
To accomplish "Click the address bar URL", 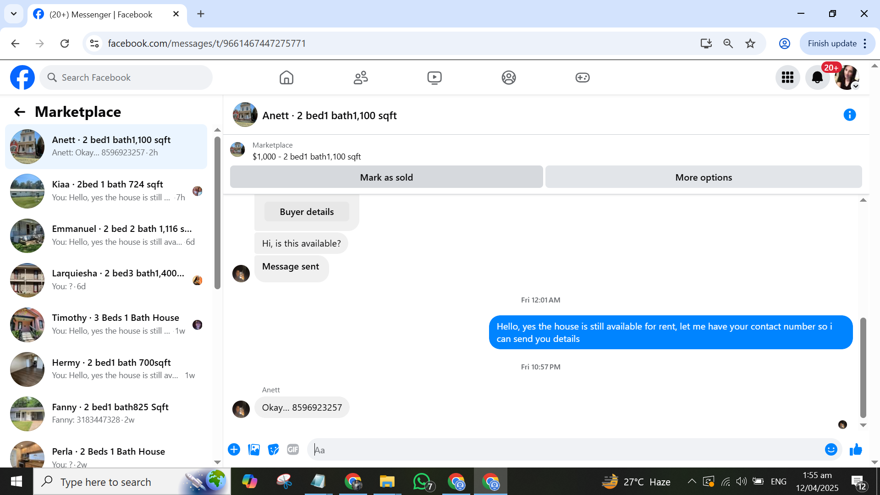I will coord(207,44).
